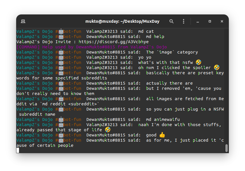Click the purple [COMMAND] Help log line
This screenshot has width=245, height=171.
tap(91, 47)
